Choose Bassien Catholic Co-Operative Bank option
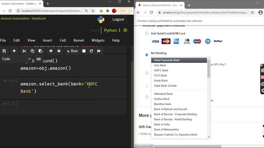Screen dimensions: 264x148 click(179, 134)
